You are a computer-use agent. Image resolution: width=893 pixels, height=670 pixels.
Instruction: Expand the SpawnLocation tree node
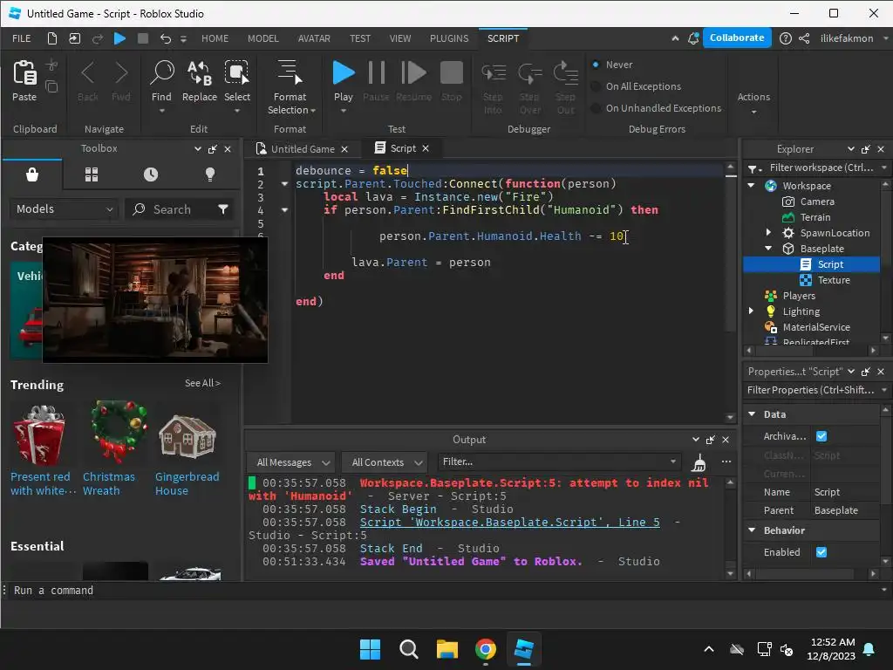tap(768, 233)
